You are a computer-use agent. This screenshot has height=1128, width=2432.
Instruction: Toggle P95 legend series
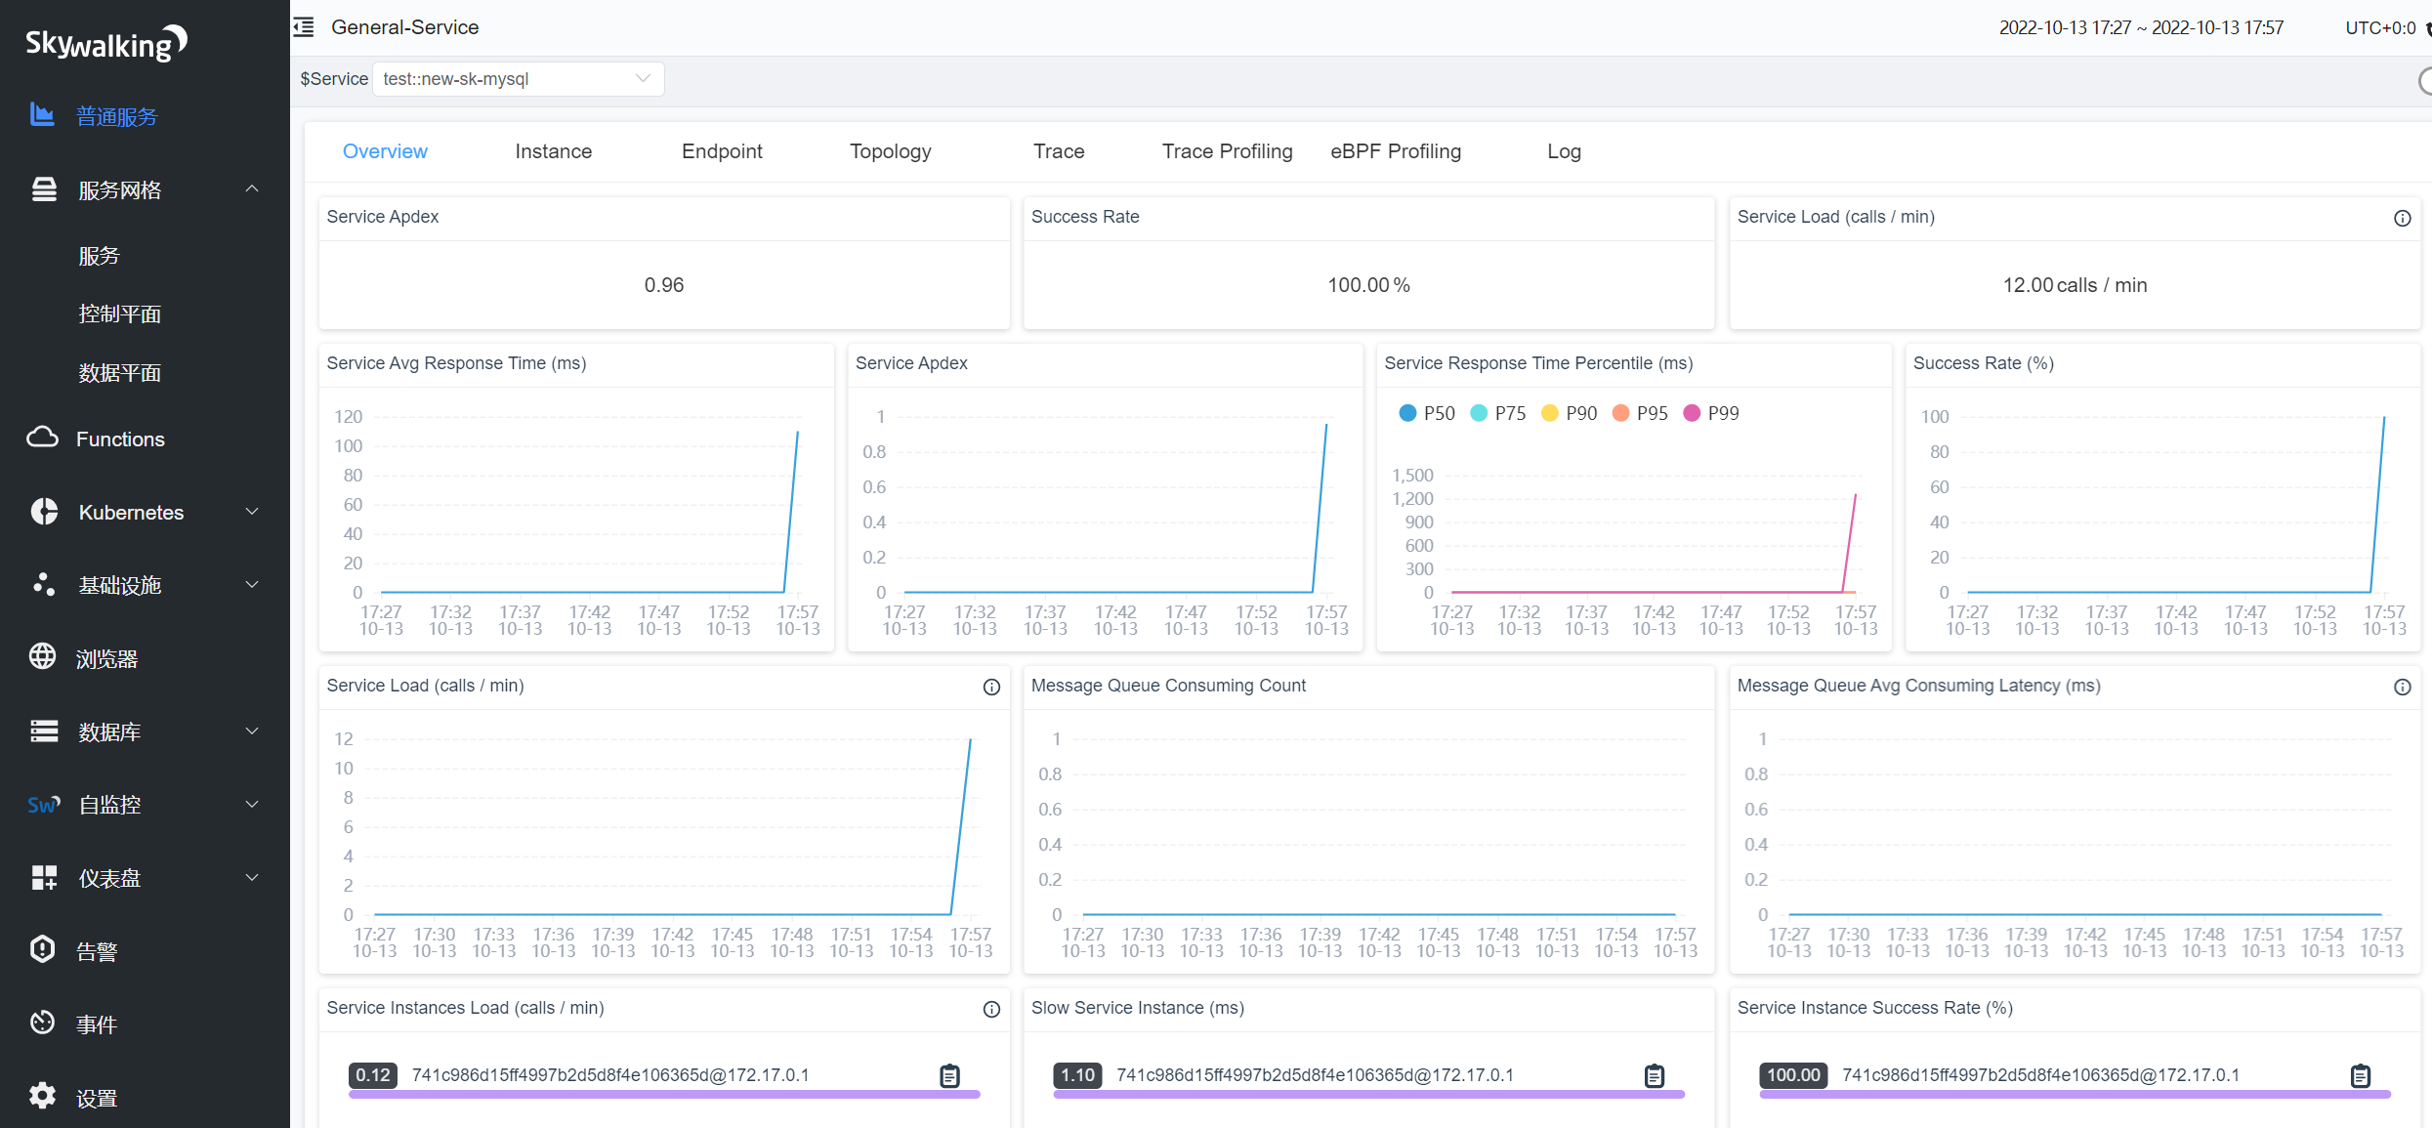tap(1641, 413)
